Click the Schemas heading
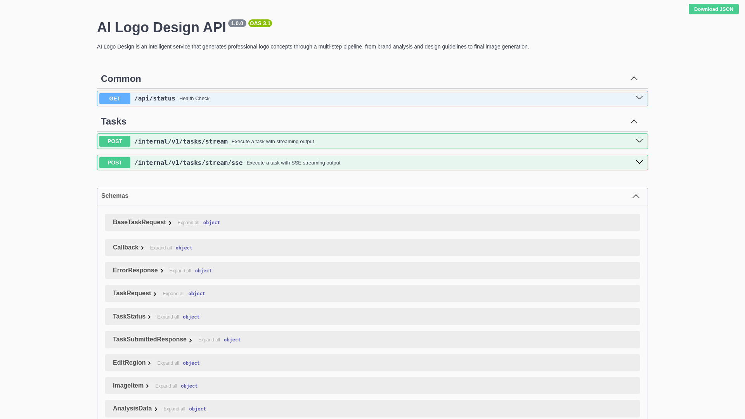 coord(115,196)
